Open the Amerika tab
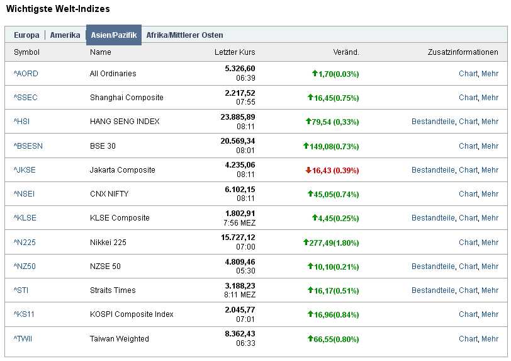 [65, 35]
